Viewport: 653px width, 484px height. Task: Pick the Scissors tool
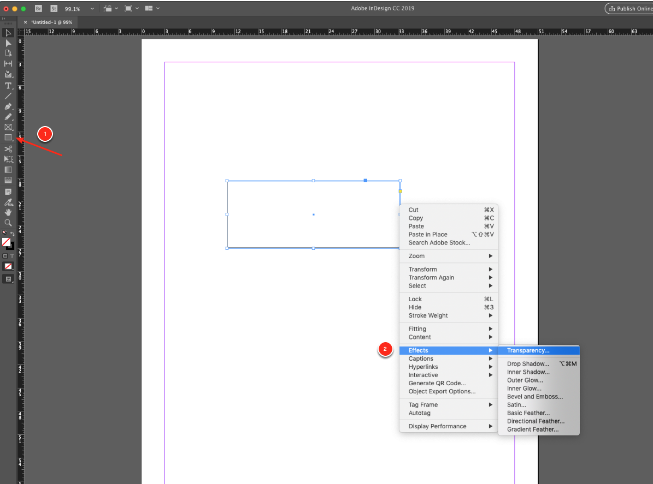pyautogui.click(x=8, y=148)
